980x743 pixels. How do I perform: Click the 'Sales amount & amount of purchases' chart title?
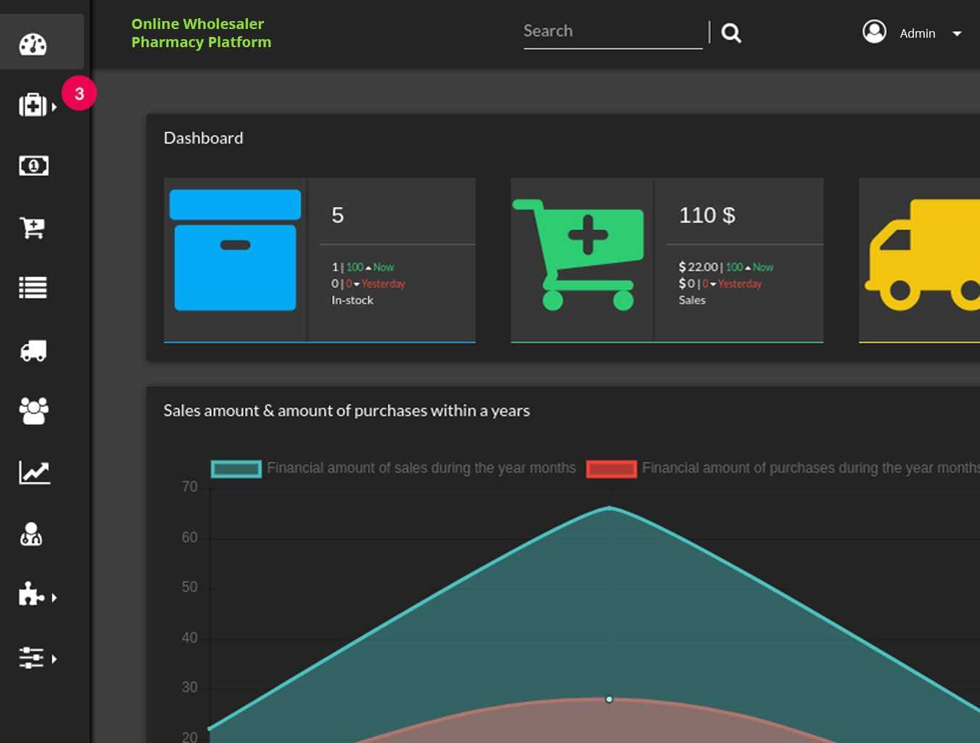[347, 411]
